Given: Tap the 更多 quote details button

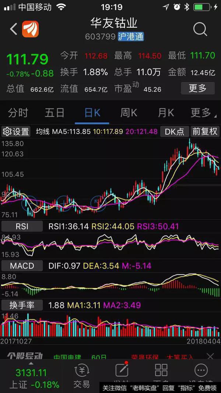Looking at the screenshot, I should tap(198, 88).
